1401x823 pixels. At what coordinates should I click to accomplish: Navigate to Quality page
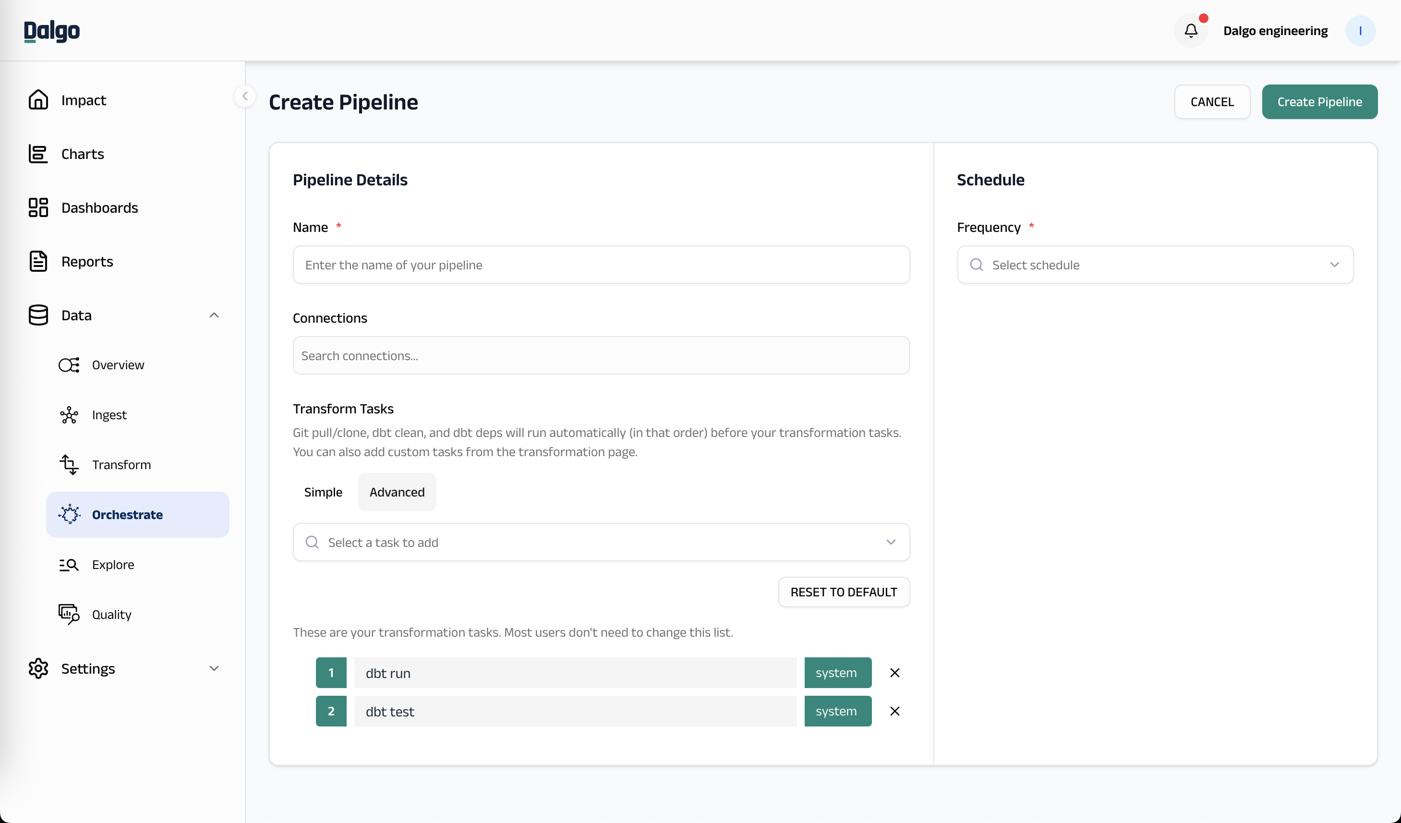111,615
